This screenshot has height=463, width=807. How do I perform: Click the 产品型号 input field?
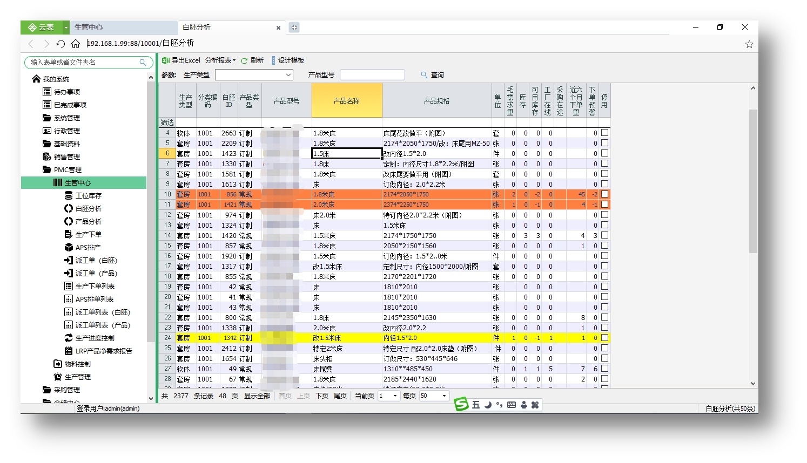pos(372,75)
